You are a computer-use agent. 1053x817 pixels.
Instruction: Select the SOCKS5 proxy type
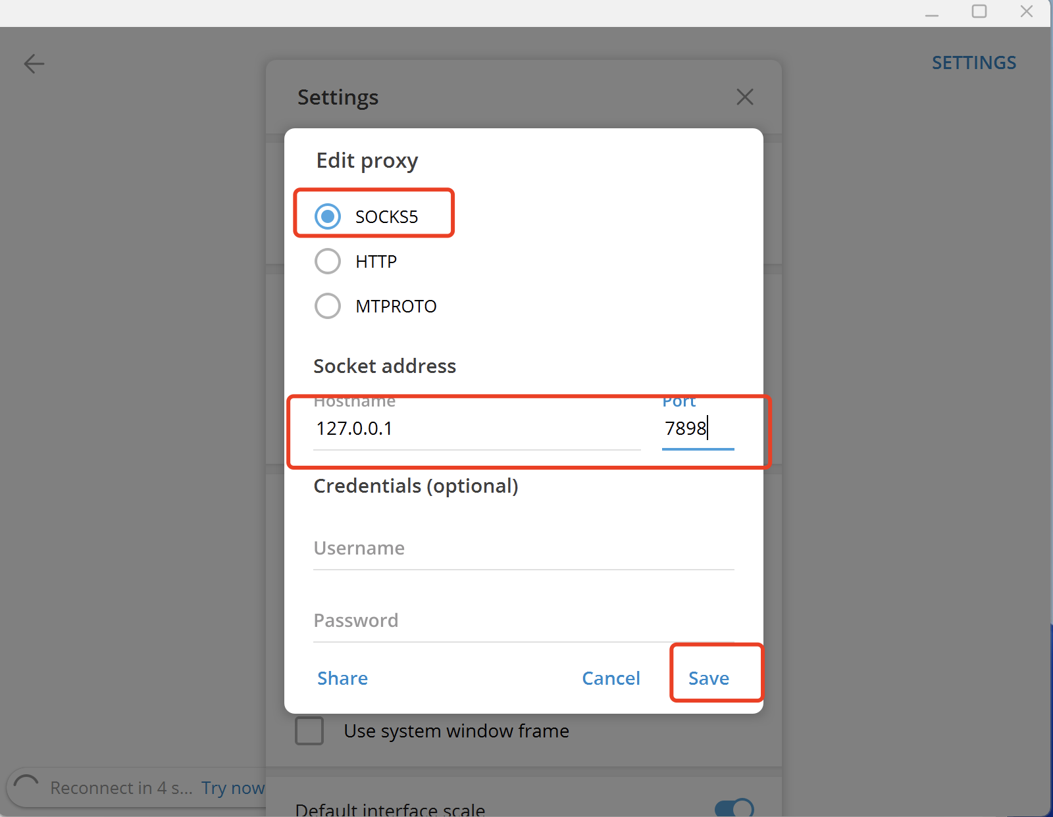click(328, 216)
